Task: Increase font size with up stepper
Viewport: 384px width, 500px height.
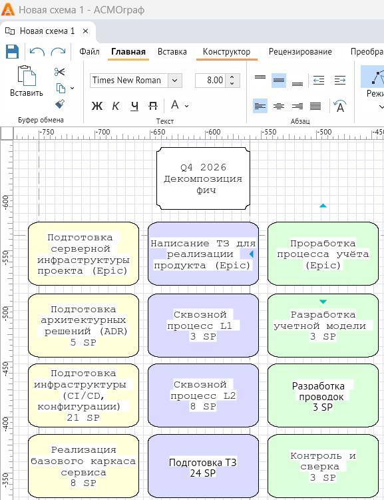Action: pos(232,77)
